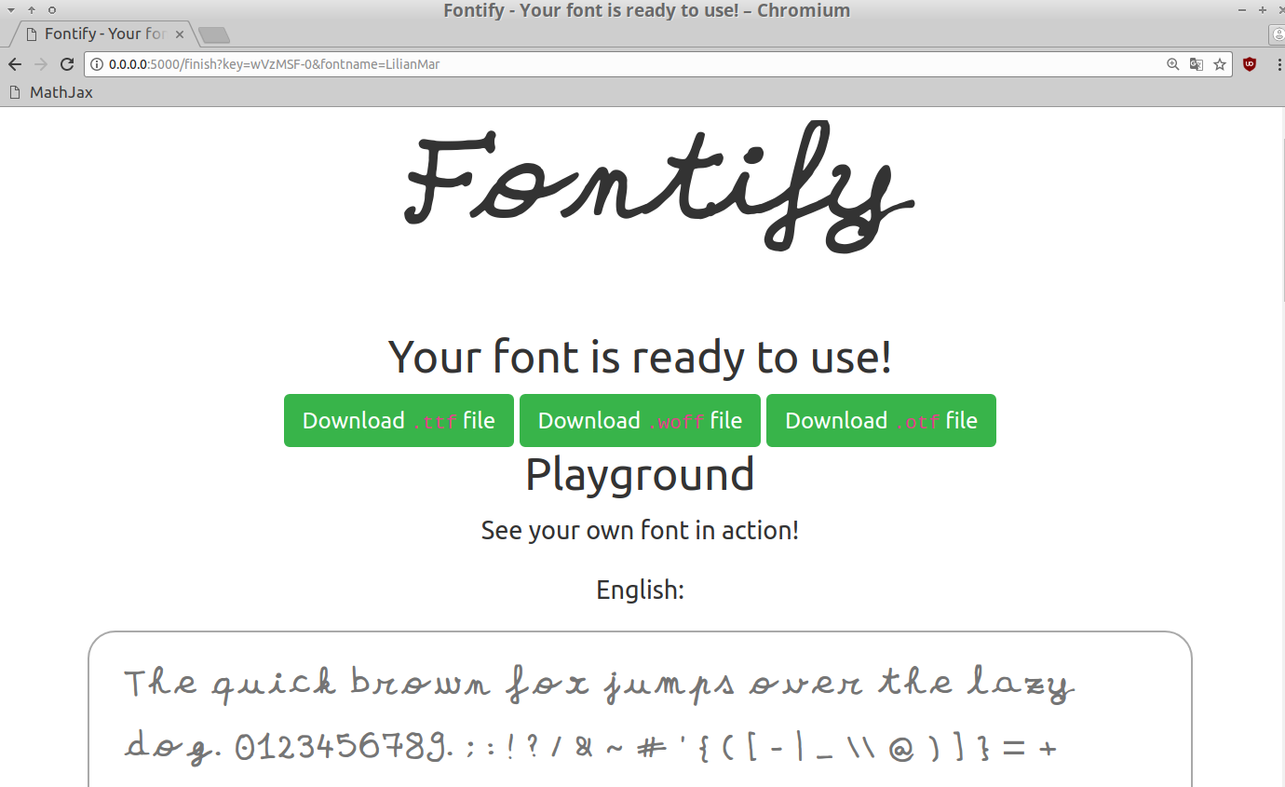
Task: Open a new tab next to the Fontify tab
Action: tap(214, 35)
